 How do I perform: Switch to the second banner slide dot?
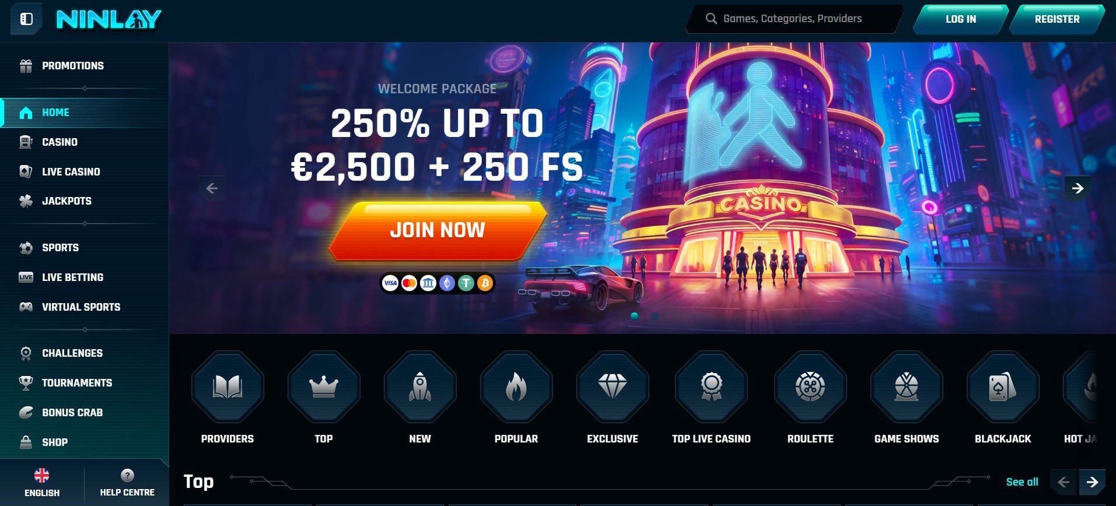click(655, 316)
